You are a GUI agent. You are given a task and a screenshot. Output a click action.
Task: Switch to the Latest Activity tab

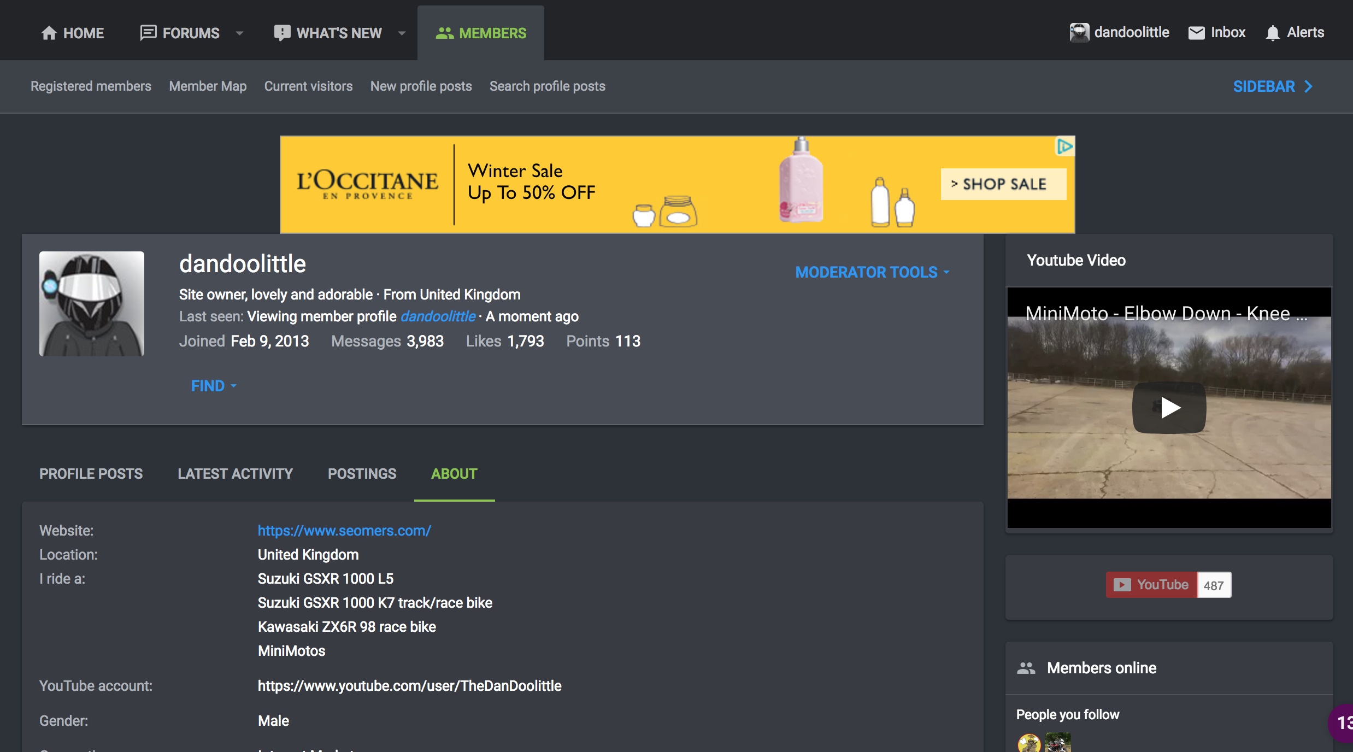point(235,473)
